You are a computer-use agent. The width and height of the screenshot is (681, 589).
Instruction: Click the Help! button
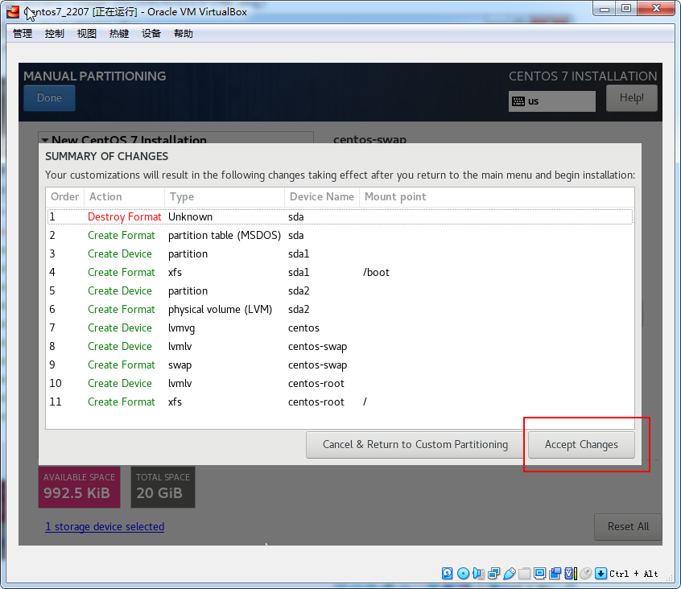[x=631, y=98]
